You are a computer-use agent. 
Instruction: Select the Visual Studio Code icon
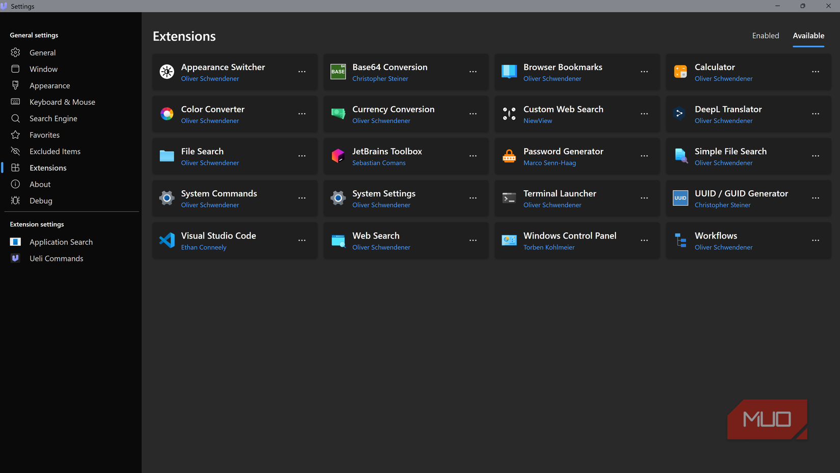pos(166,240)
